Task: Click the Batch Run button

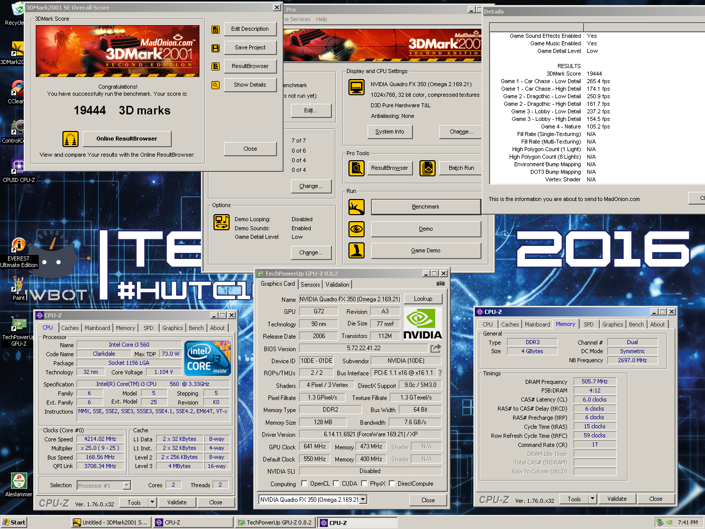Action: point(461,168)
